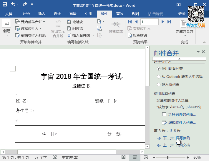
Task: Collapse the ribbon with the caret
Action: click(204, 42)
